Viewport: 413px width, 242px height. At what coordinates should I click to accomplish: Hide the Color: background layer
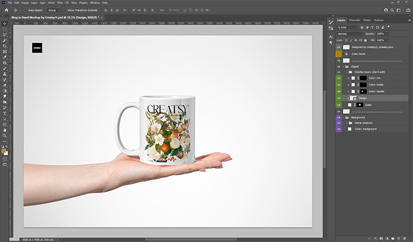339,129
